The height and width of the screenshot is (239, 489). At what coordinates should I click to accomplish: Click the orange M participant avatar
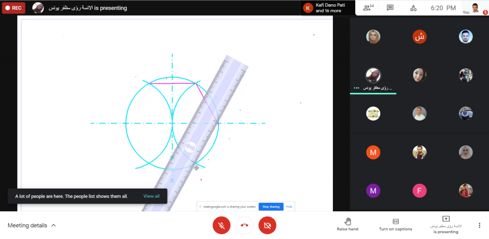pyautogui.click(x=373, y=152)
